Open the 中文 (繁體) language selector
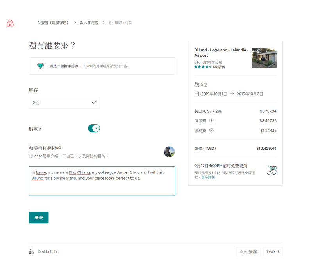 pyautogui.click(x=248, y=252)
